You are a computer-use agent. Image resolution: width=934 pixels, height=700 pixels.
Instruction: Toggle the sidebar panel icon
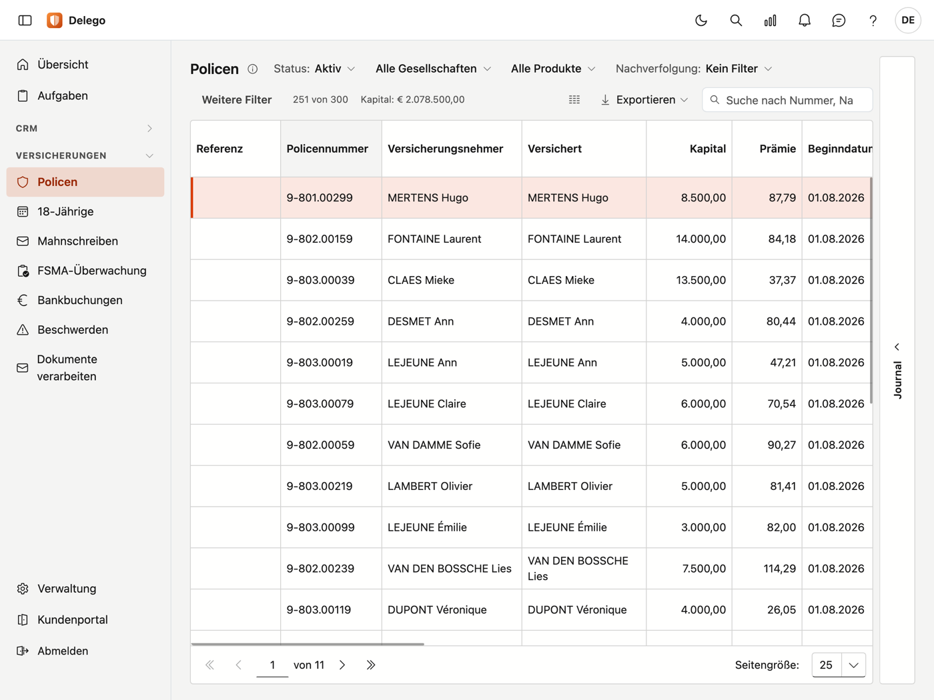25,21
